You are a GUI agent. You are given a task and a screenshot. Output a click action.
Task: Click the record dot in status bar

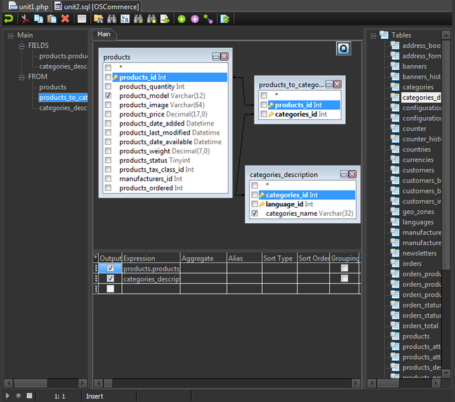click(x=18, y=395)
